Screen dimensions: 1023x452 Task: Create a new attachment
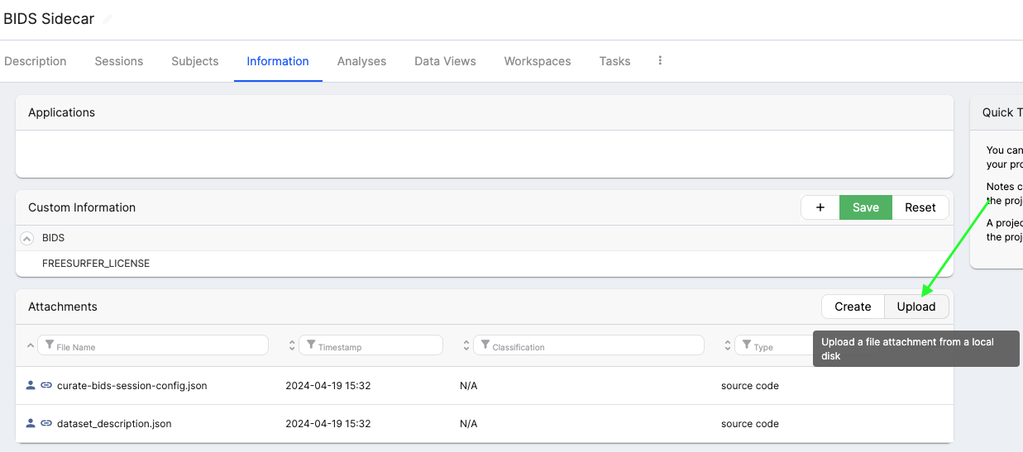pos(853,307)
